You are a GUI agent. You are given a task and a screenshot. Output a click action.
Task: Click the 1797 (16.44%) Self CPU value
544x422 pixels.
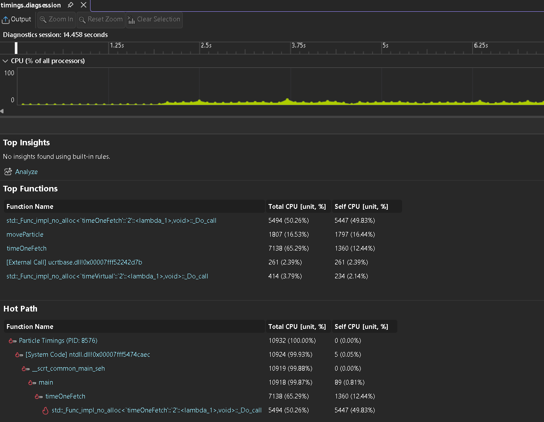pyautogui.click(x=355, y=234)
